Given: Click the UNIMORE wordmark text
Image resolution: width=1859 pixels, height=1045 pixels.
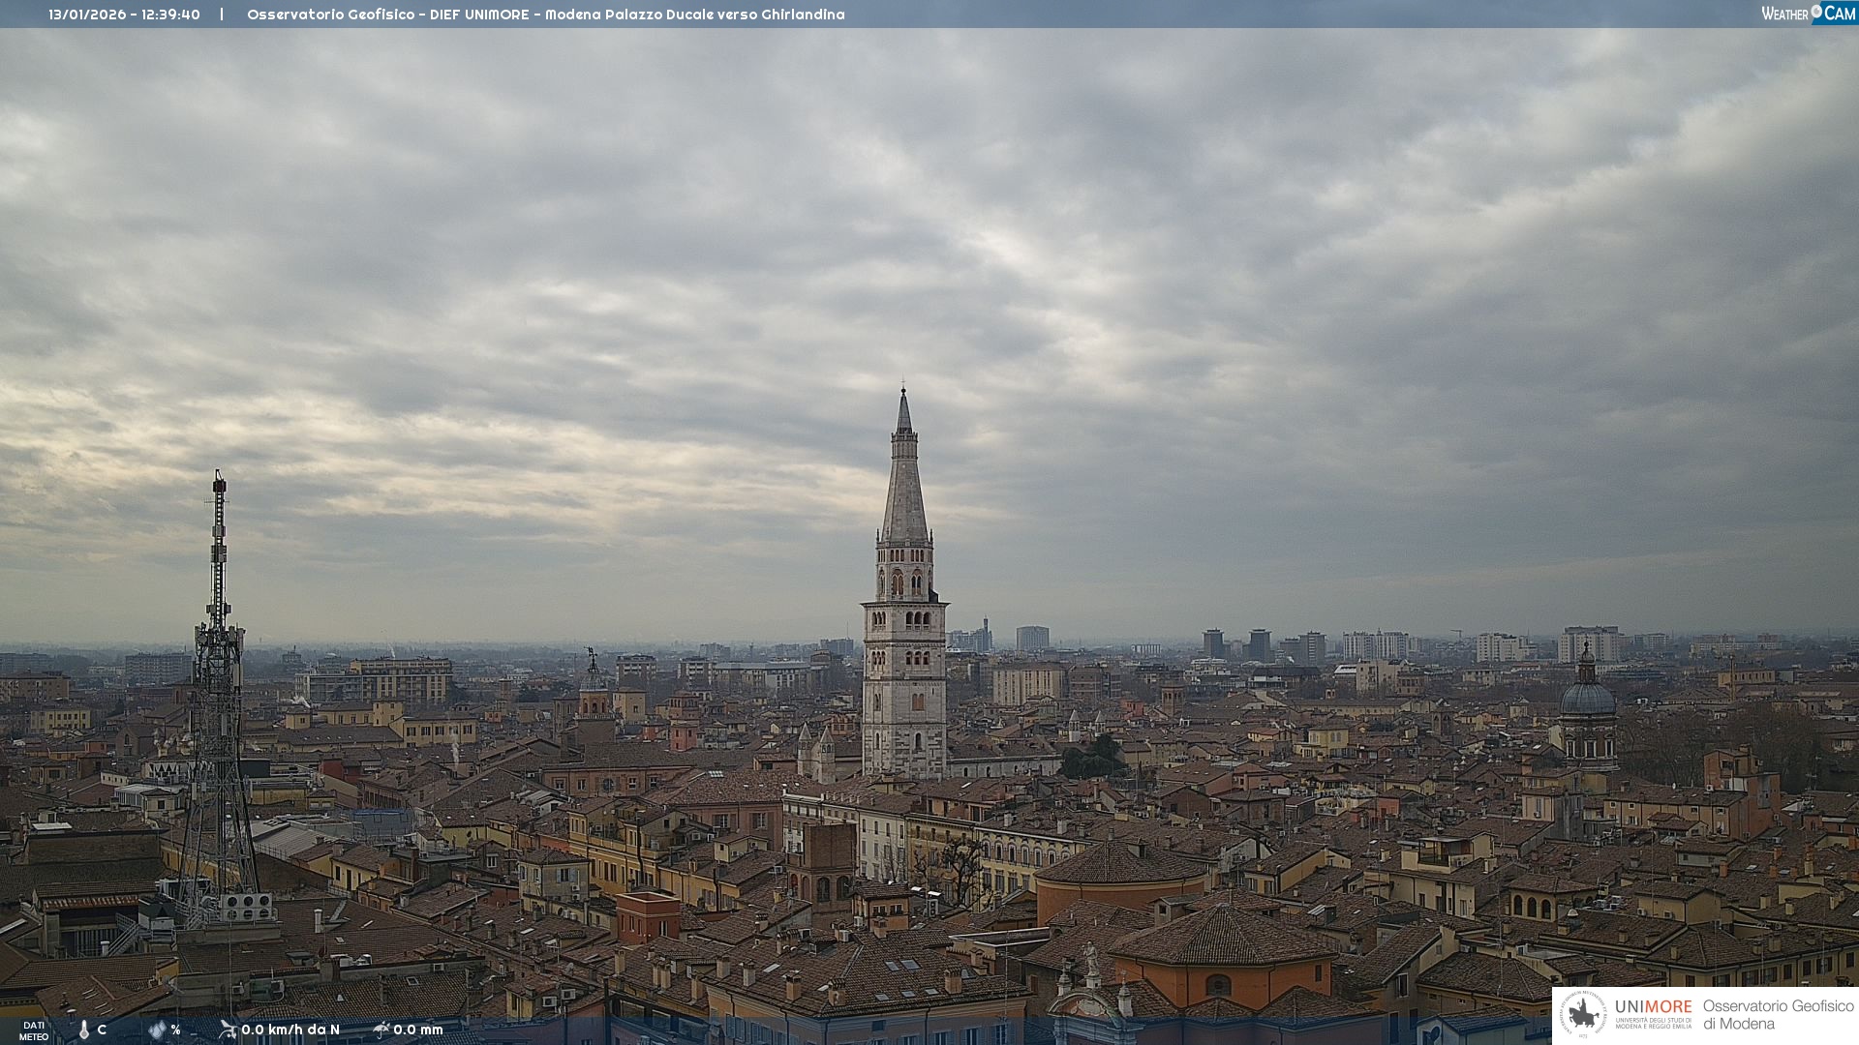Looking at the screenshot, I should 1653,1007.
